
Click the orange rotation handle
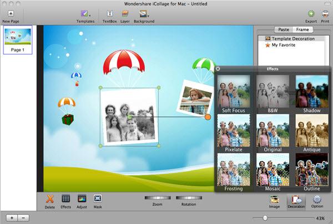pos(208,117)
